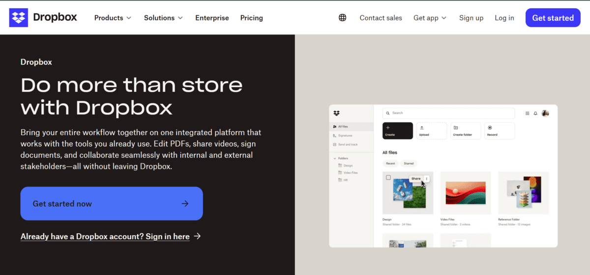Follow Already have a Dropbox account link

(x=105, y=237)
